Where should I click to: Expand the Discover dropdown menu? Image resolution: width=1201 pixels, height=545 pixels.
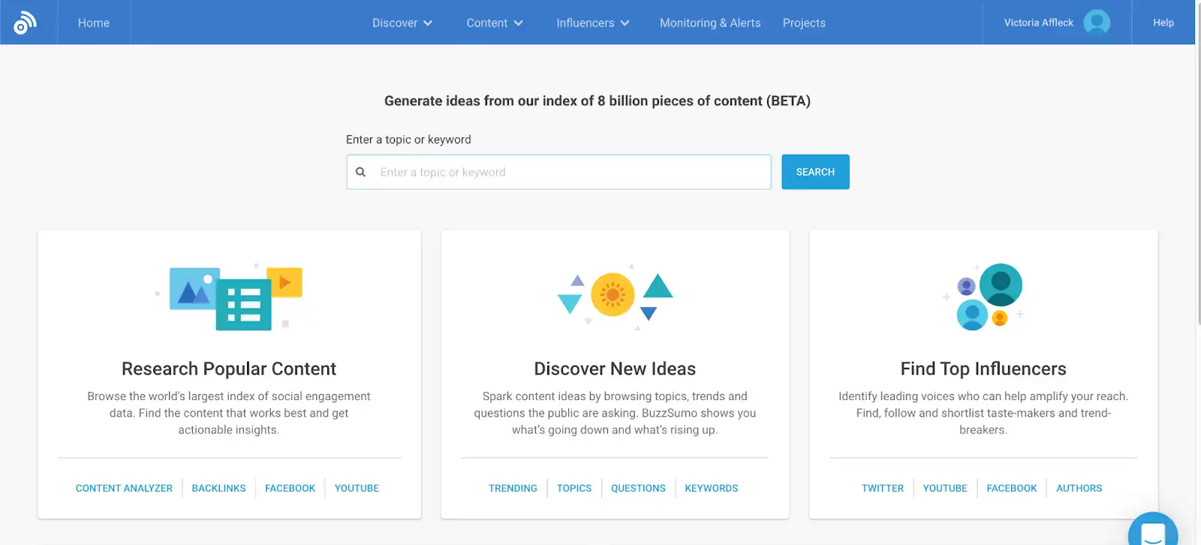point(402,23)
